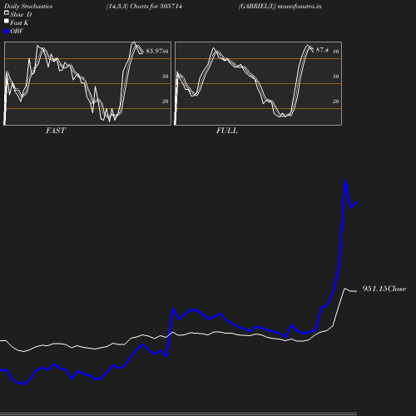416x416 pixels.
Task: Click the 20 axis label in FAST chart
Action: (166, 102)
